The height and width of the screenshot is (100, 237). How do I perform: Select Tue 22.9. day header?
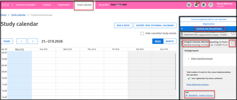pos(44,49)
